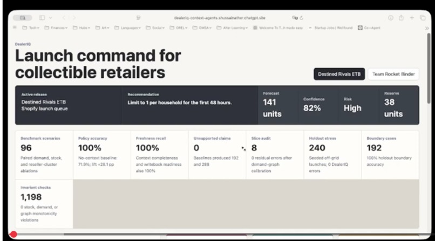Image resolution: width=435 pixels, height=241 pixels.
Task: Show the tab overview icon
Action: pyautogui.click(x=423, y=18)
